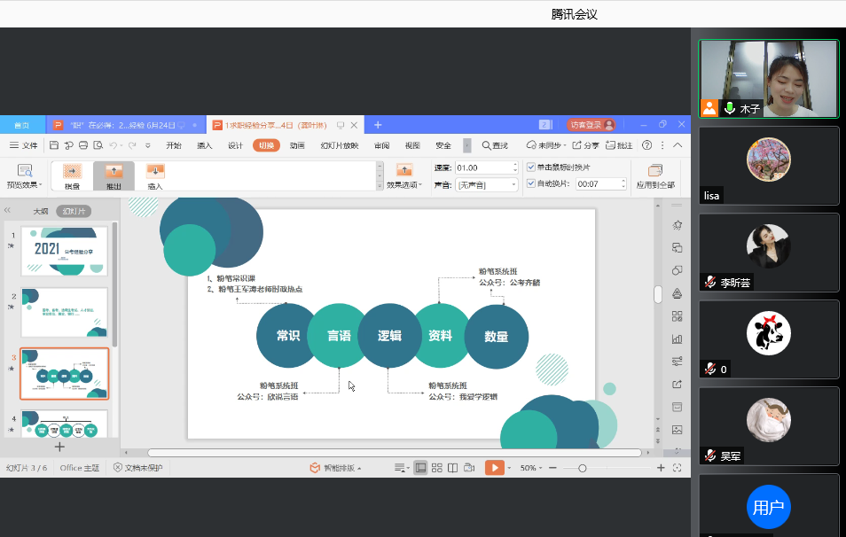Image resolution: width=846 pixels, height=537 pixels.
Task: Click the save icon in quick toolbar
Action: (55, 145)
